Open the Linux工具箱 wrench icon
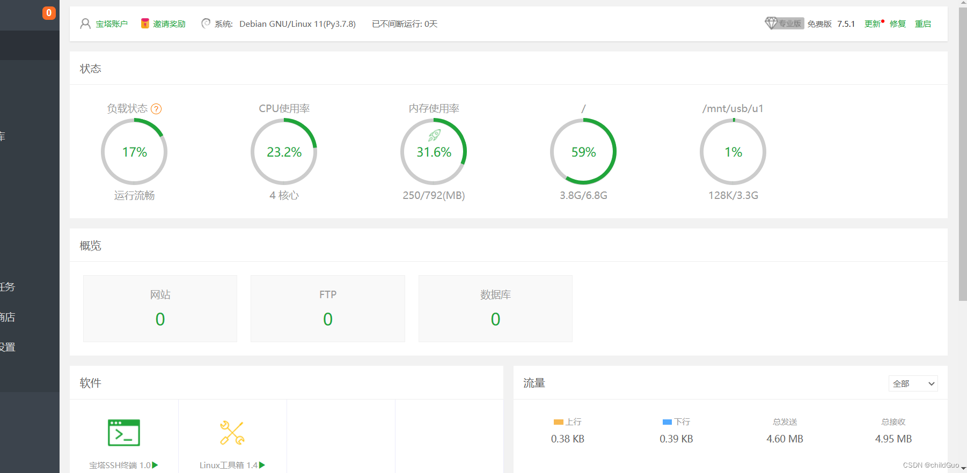 (232, 433)
